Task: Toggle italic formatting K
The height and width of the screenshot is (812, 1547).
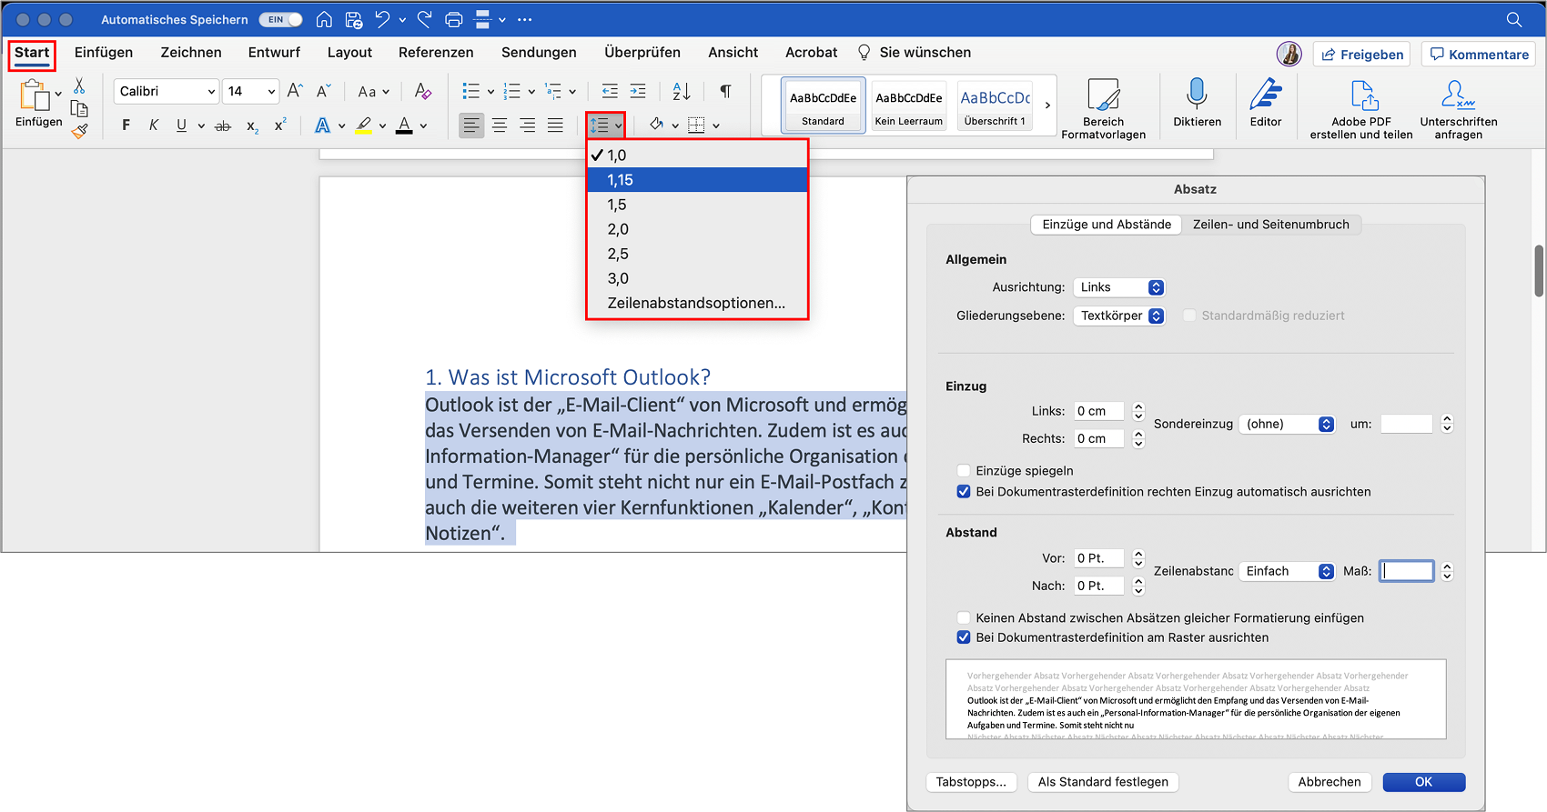Action: (x=154, y=125)
